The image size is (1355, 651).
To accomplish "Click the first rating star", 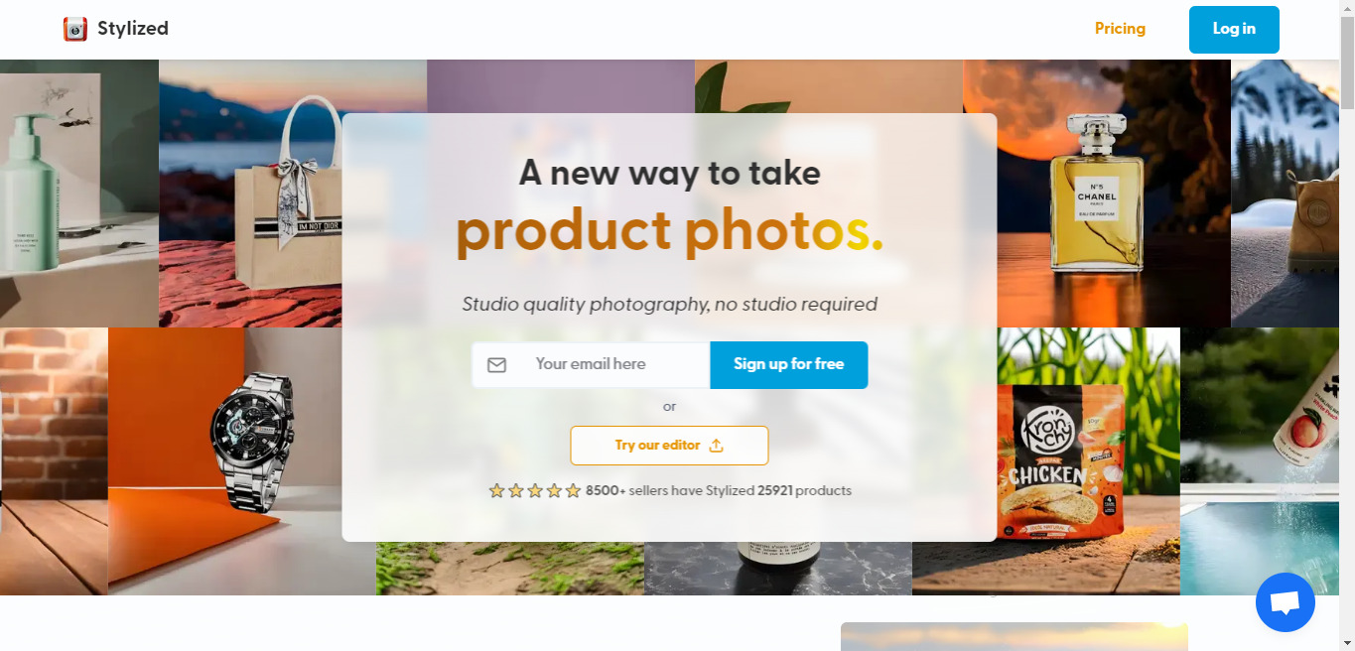I will (496, 490).
